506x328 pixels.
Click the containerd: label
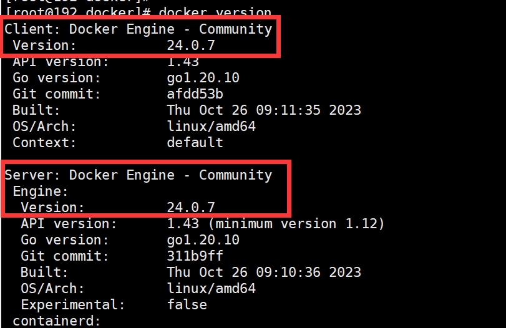(x=57, y=321)
